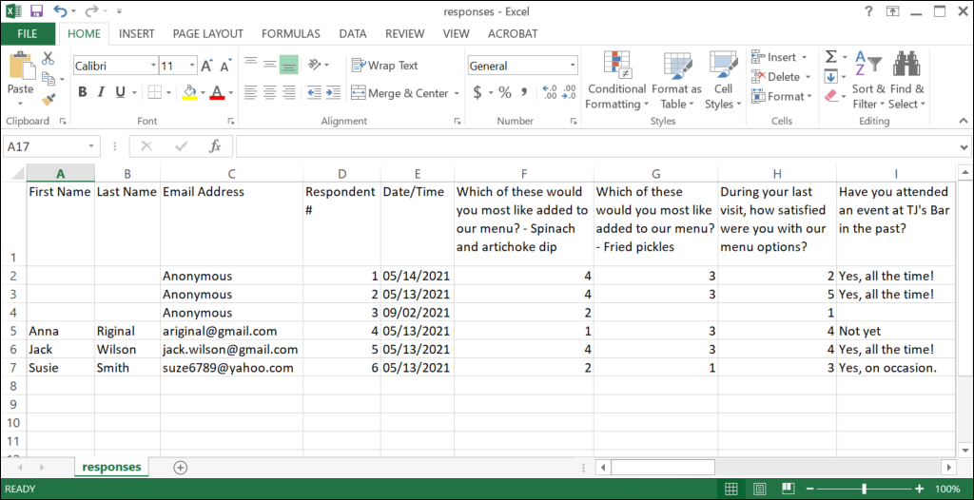
Task: Open Sort & Filter menu
Action: coord(868,81)
